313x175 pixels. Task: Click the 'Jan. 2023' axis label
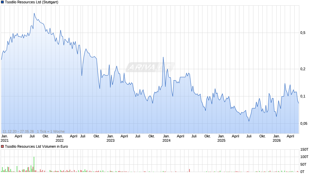(111, 138)
